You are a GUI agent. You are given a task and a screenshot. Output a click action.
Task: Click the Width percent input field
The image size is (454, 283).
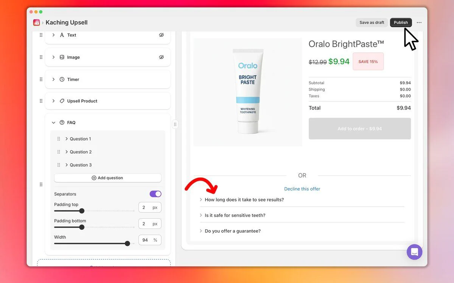point(150,240)
